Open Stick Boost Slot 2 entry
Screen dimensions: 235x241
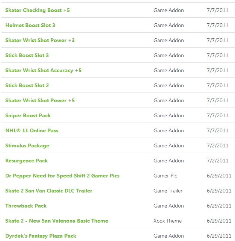(27, 85)
